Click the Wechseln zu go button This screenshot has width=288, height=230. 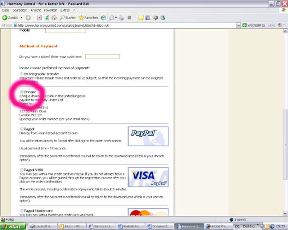point(254,25)
